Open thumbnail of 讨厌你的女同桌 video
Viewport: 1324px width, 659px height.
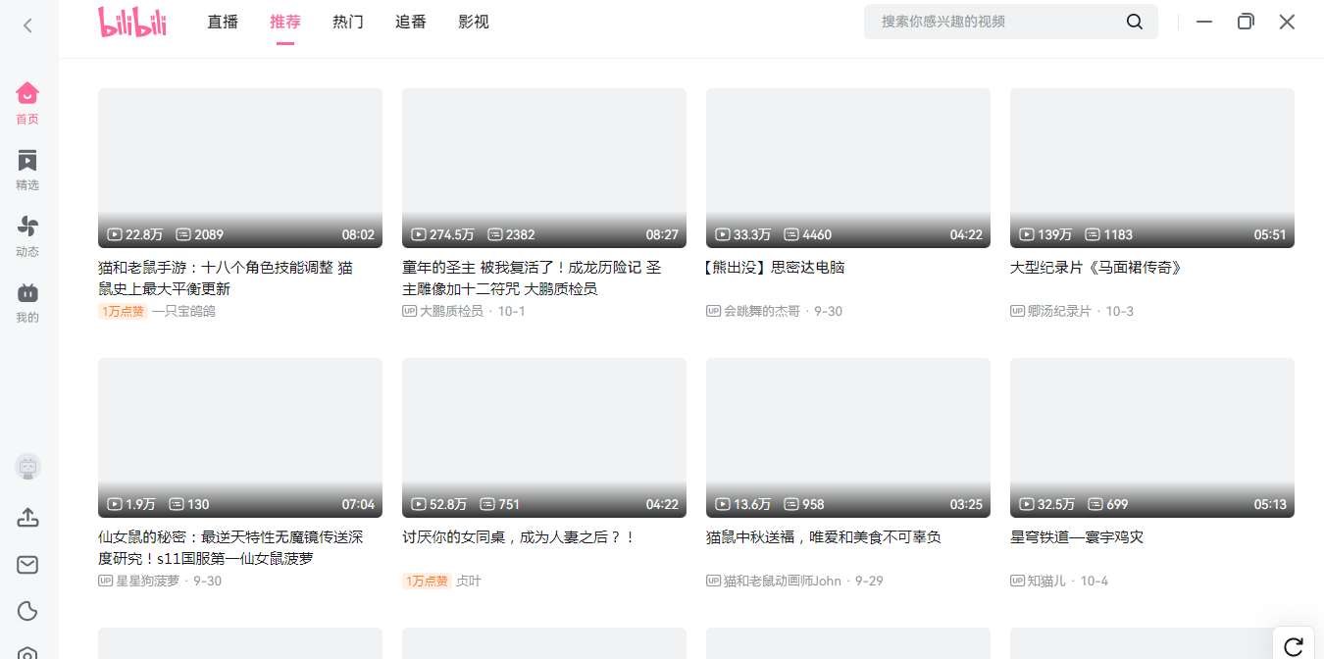(x=544, y=437)
